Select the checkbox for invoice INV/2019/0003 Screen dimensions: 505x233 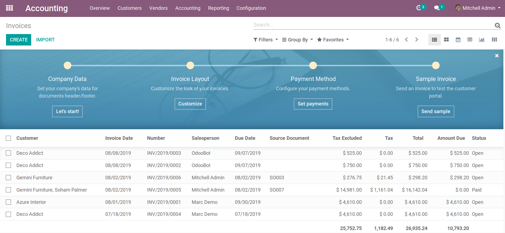click(x=8, y=153)
